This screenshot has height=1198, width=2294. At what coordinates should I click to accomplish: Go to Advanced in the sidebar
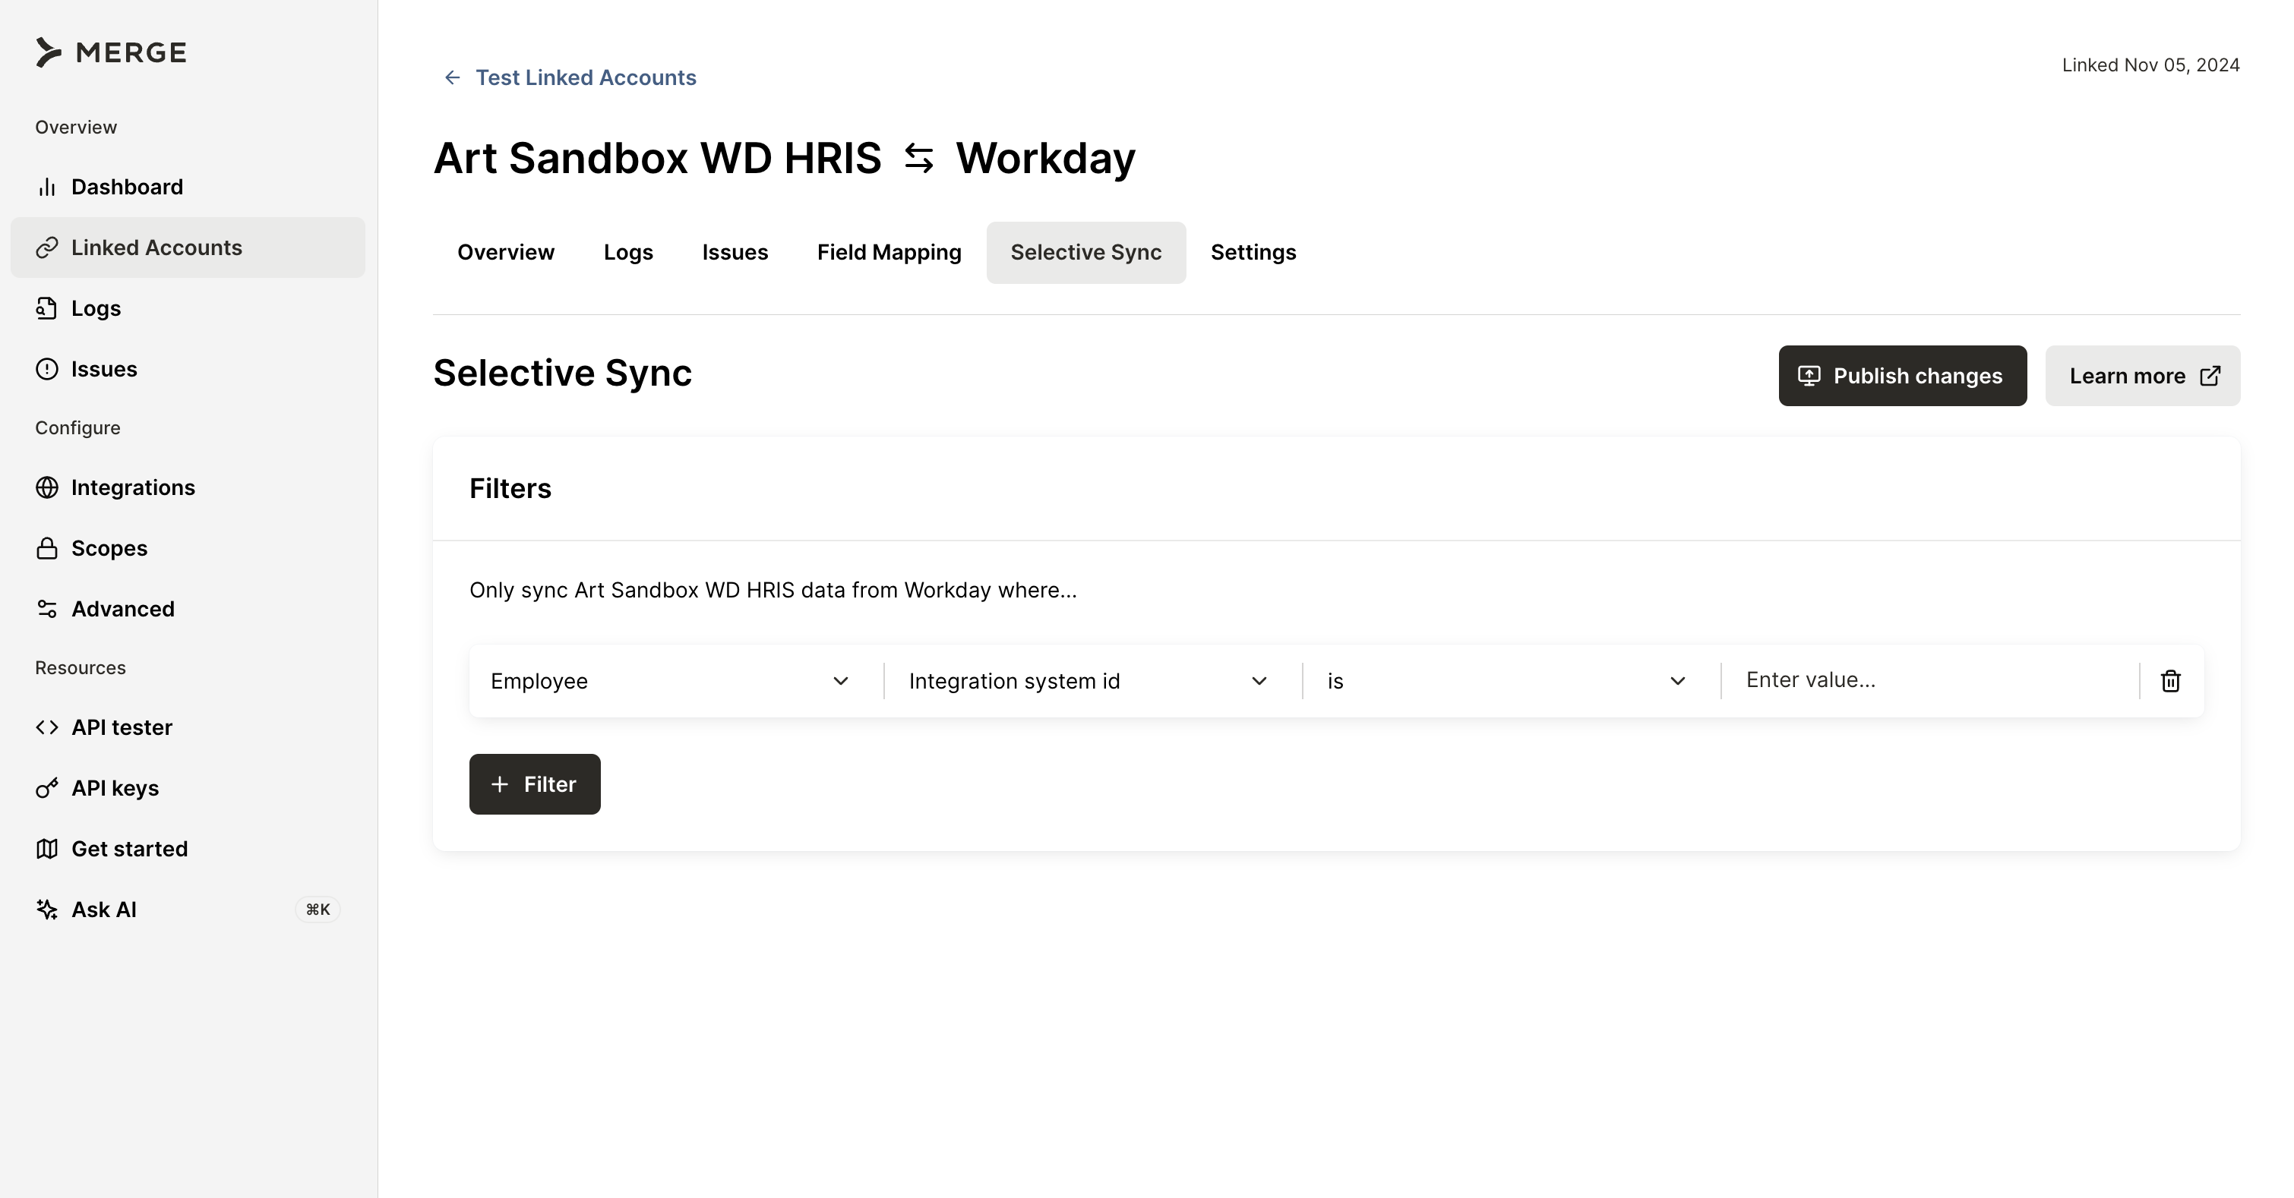pyautogui.click(x=122, y=609)
